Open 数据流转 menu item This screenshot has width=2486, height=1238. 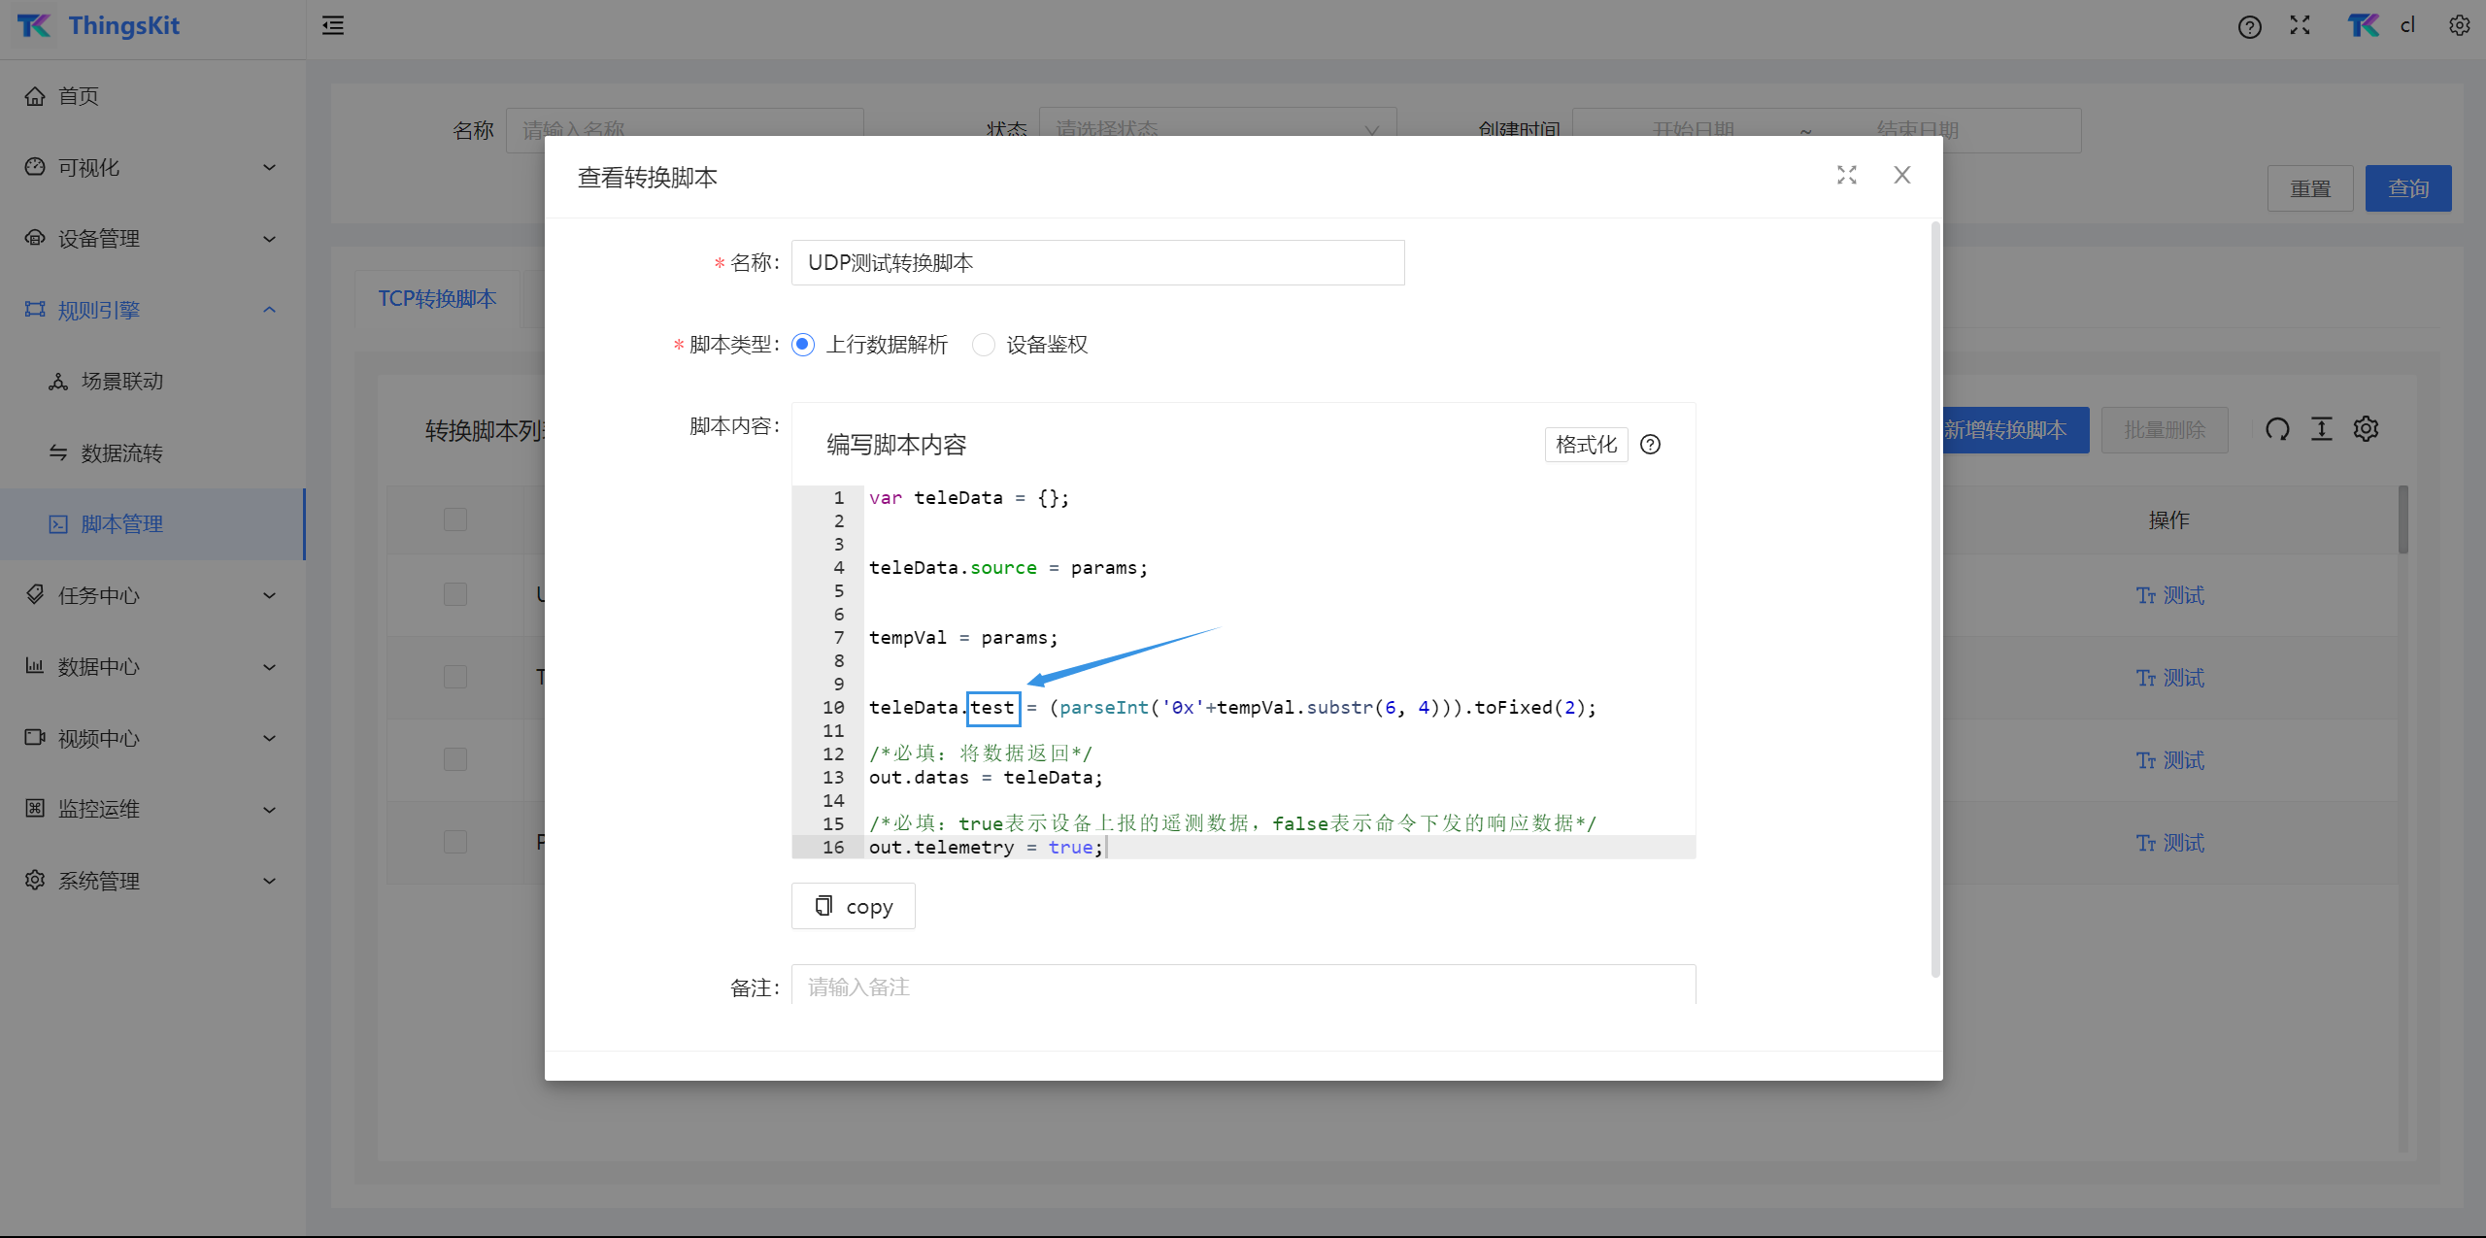coord(121,452)
